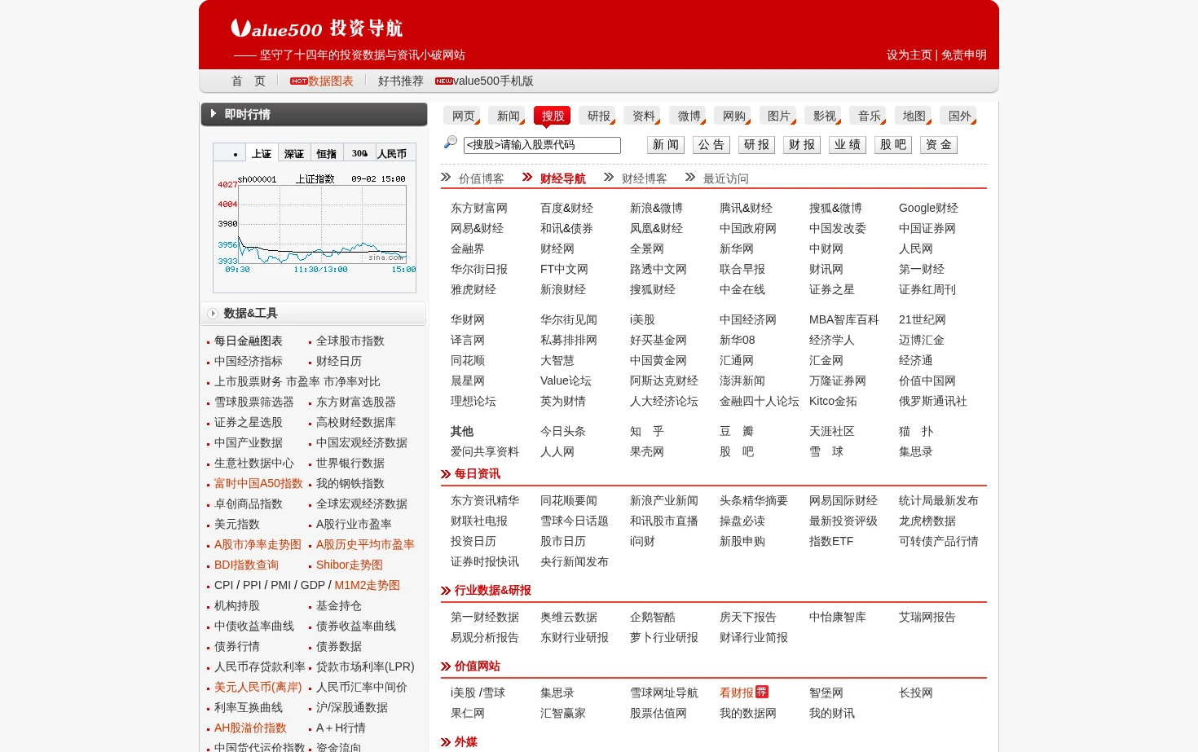
Task: Switch to 财经博客 section tab
Action: coord(645,178)
